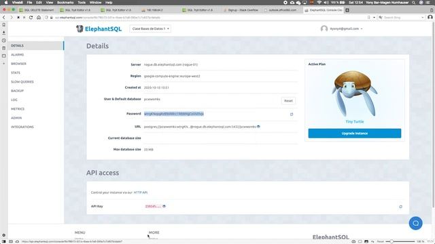Open the Clase Bases de Datos instance dropdown
Viewport: 435px width, 244px height.
150,28
